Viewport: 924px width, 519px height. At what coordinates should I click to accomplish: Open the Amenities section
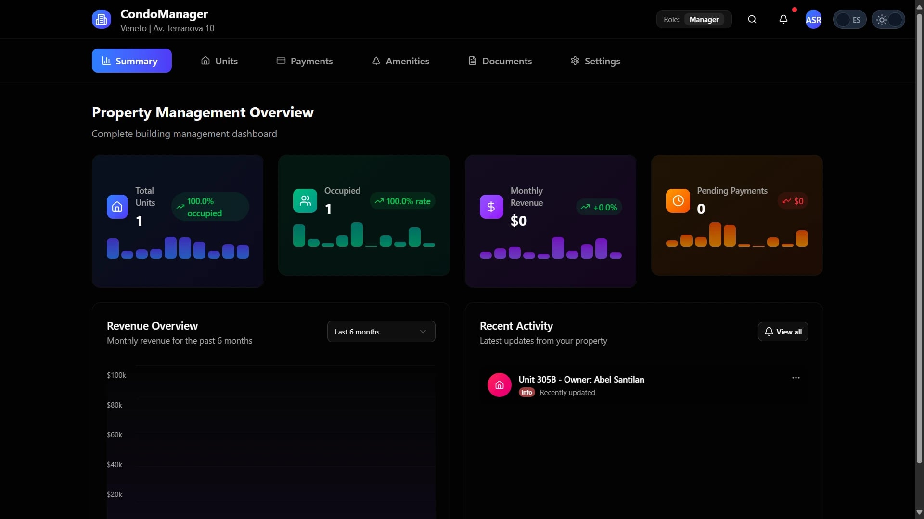tap(400, 61)
